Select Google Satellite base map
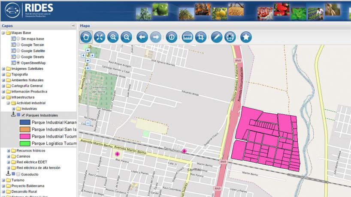Screen dimensions: 351x197 18,51
